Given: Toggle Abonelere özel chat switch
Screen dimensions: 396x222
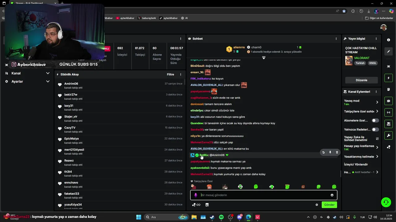Looking at the screenshot, I should (375, 121).
